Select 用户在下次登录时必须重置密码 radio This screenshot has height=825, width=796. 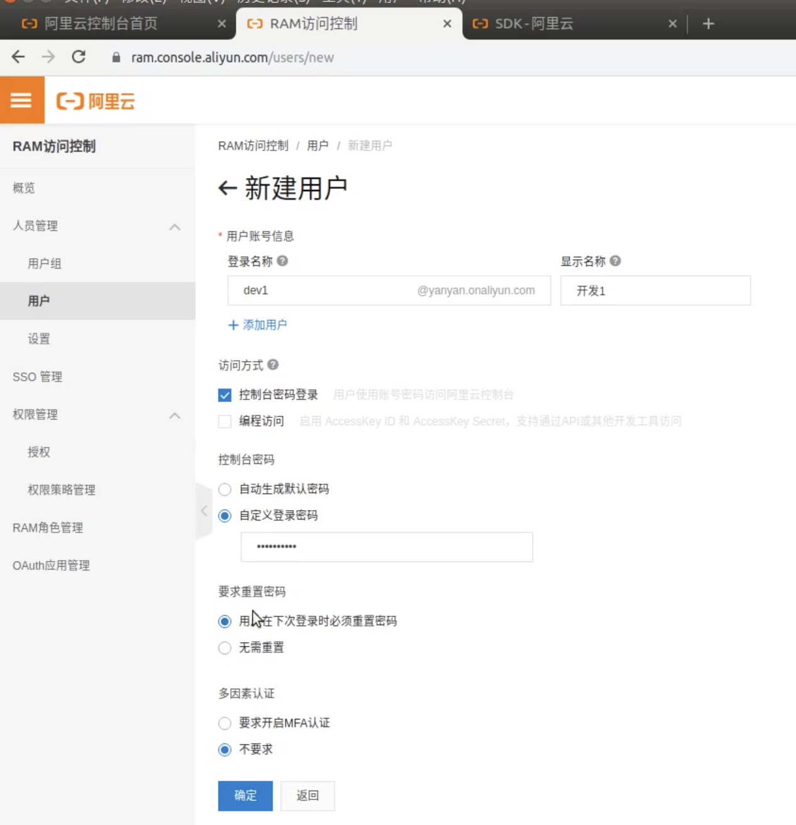coord(224,621)
